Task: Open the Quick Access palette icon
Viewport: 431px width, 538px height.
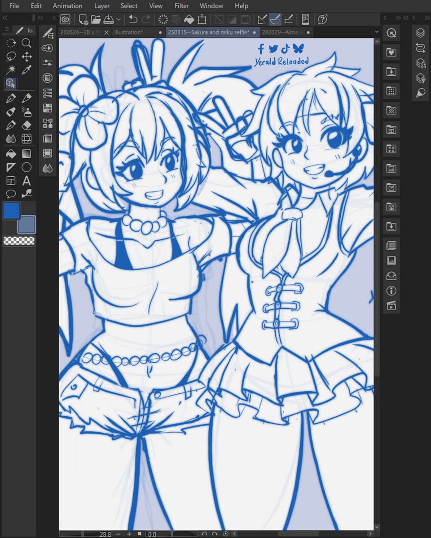Action: [x=391, y=33]
